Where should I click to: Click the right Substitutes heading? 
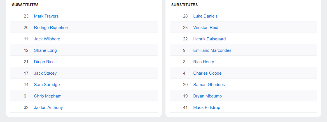click(184, 5)
